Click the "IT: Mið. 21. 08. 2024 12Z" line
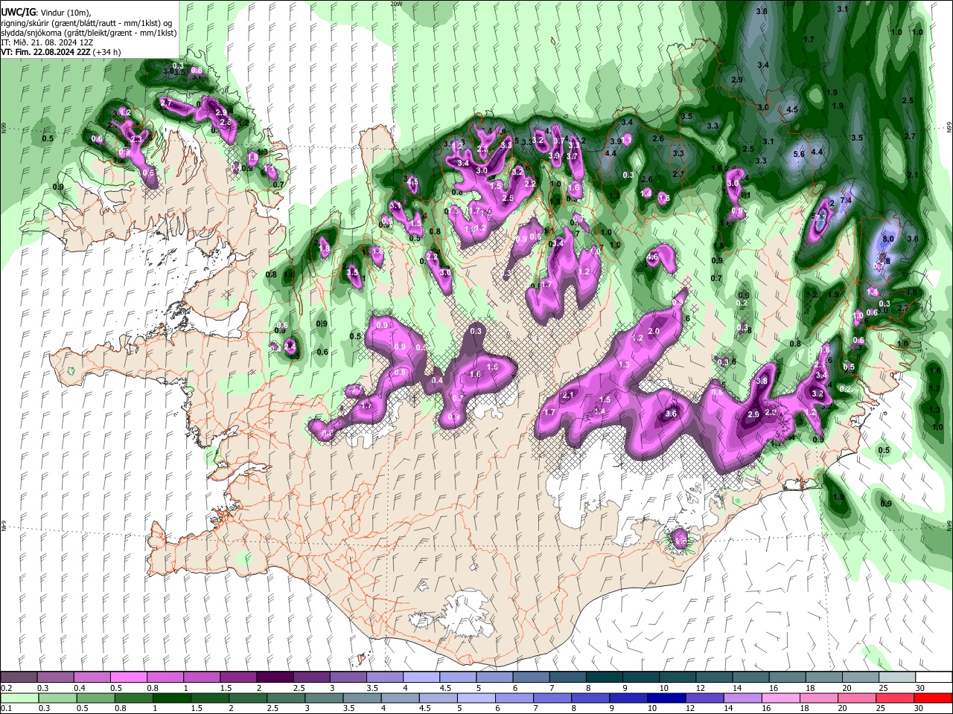 coord(46,42)
